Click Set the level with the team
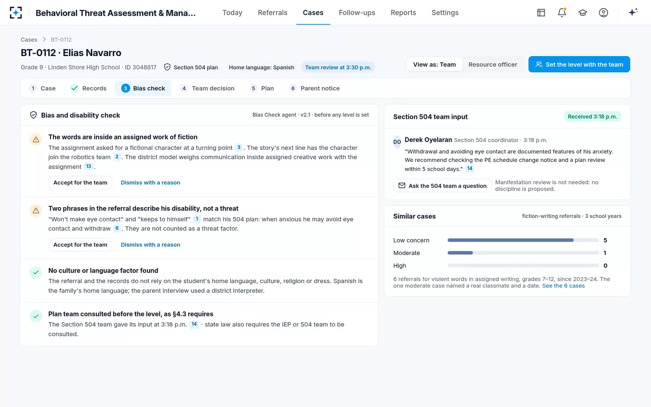 (x=579, y=65)
